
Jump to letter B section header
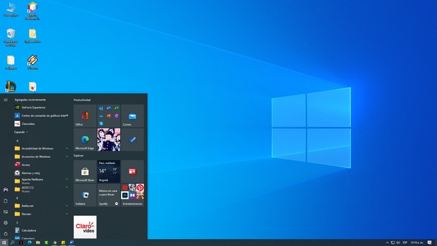pos(17,197)
